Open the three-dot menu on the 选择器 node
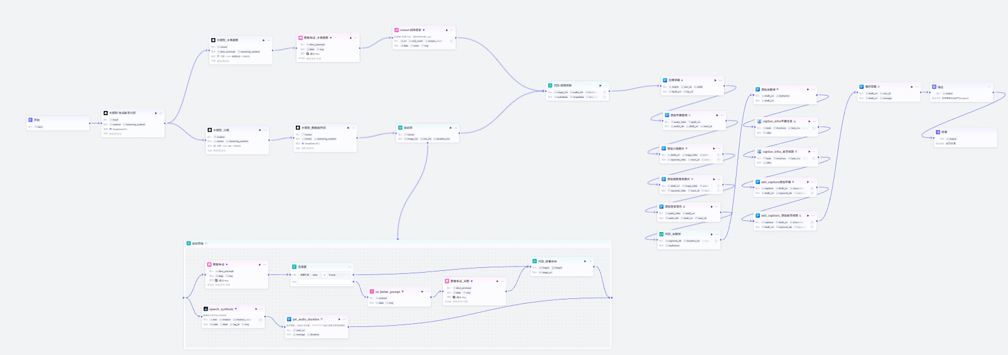This screenshot has width=1008, height=355. [350, 267]
